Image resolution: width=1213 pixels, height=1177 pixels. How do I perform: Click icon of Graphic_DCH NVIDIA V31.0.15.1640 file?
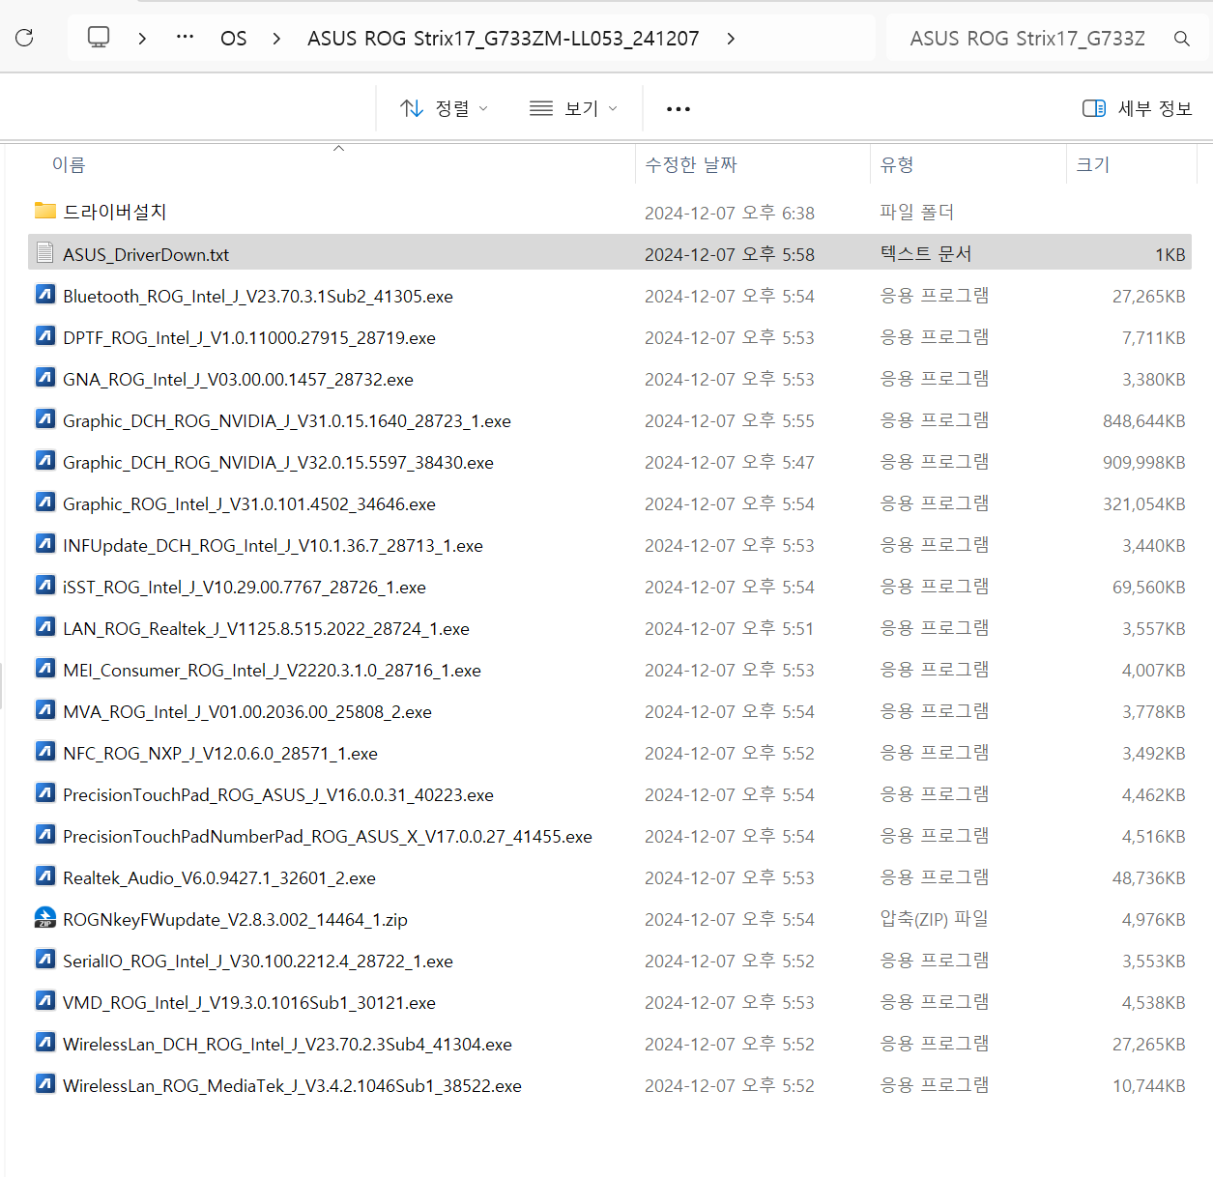tap(45, 419)
